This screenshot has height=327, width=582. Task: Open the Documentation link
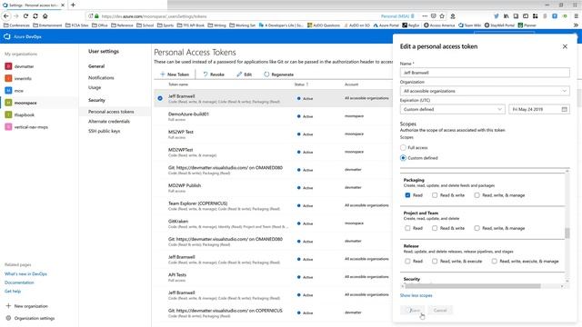click(19, 282)
